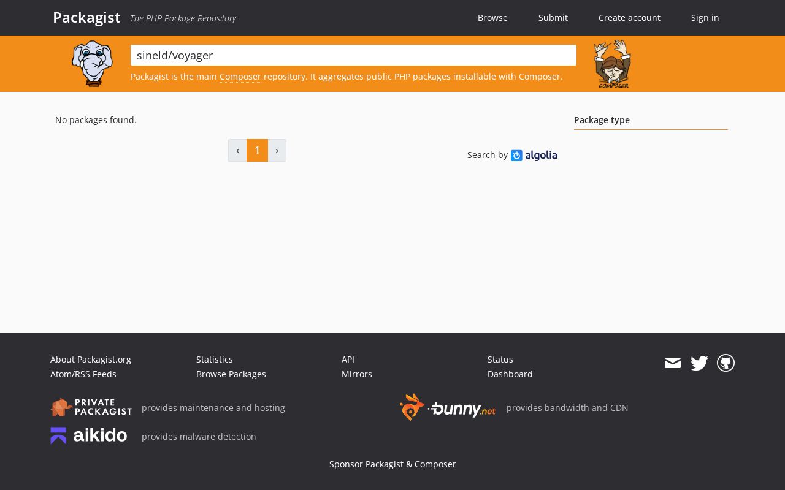Open Status footer link

click(x=500, y=360)
